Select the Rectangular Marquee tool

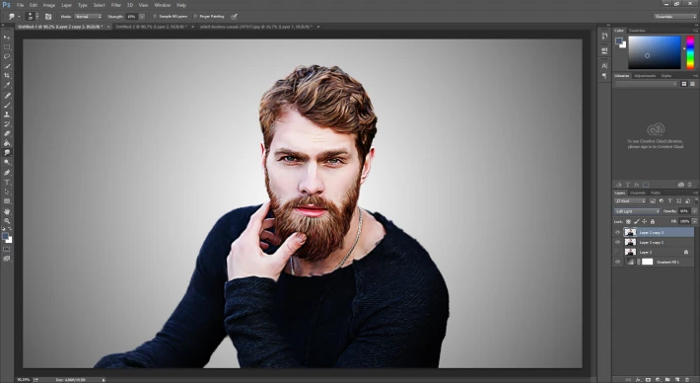(7, 47)
